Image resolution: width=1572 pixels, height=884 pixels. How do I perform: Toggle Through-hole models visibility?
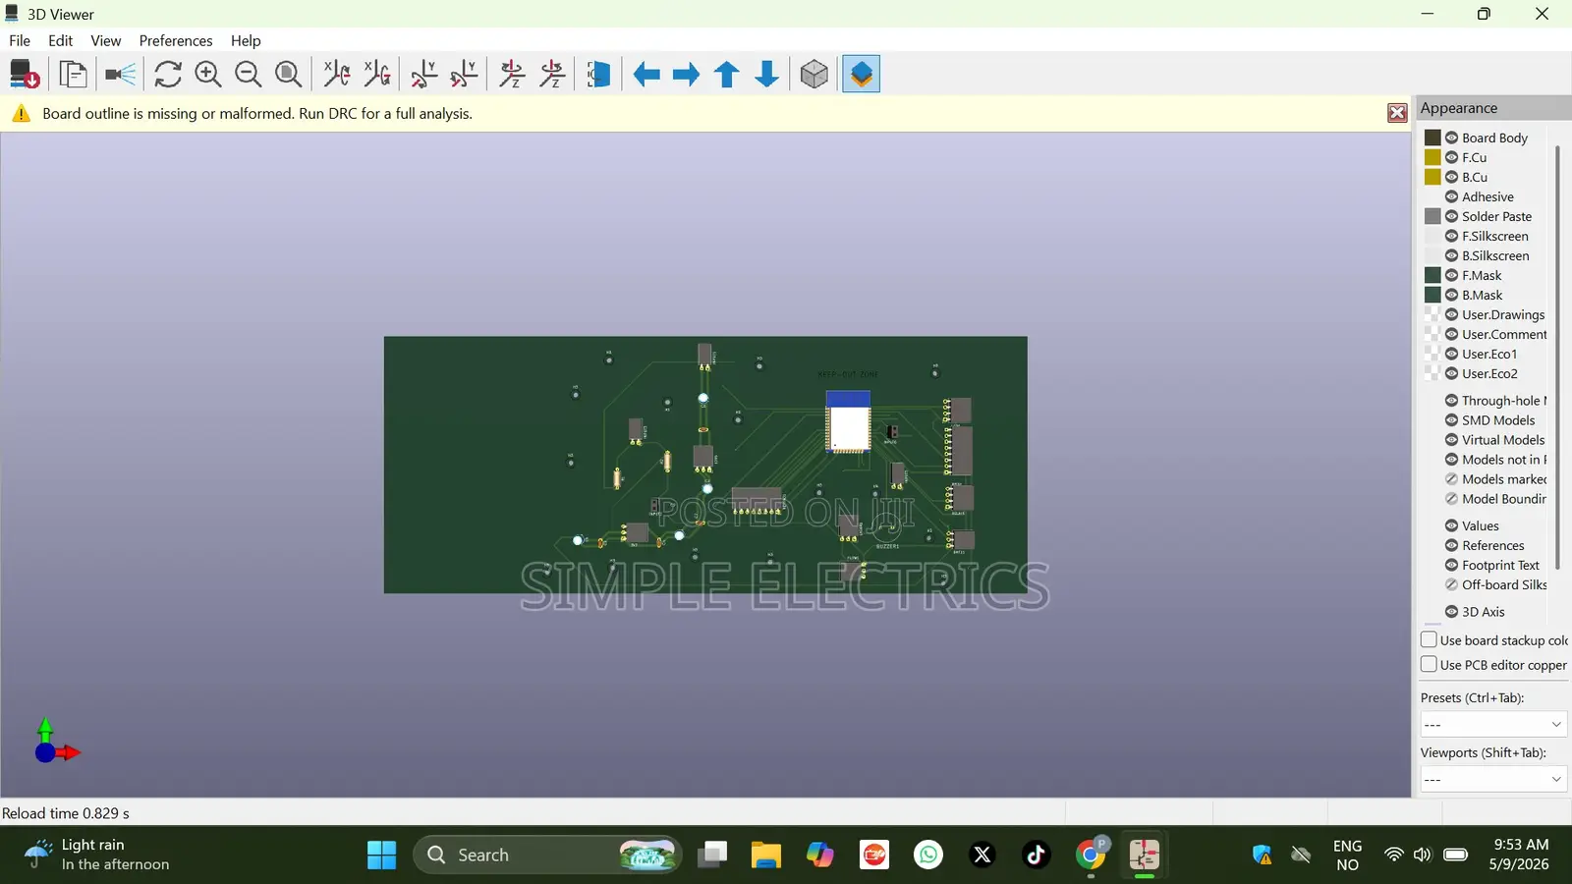[x=1451, y=401]
